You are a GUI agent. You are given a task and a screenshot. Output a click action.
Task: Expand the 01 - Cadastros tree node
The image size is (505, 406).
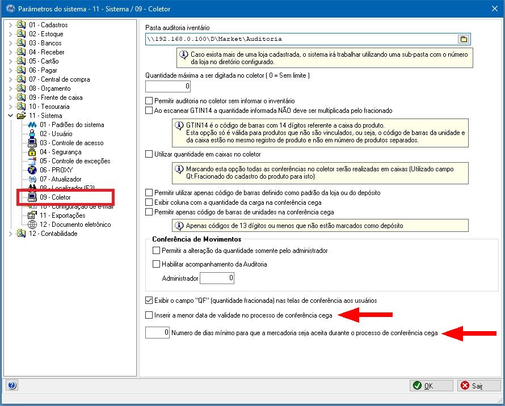(10, 25)
